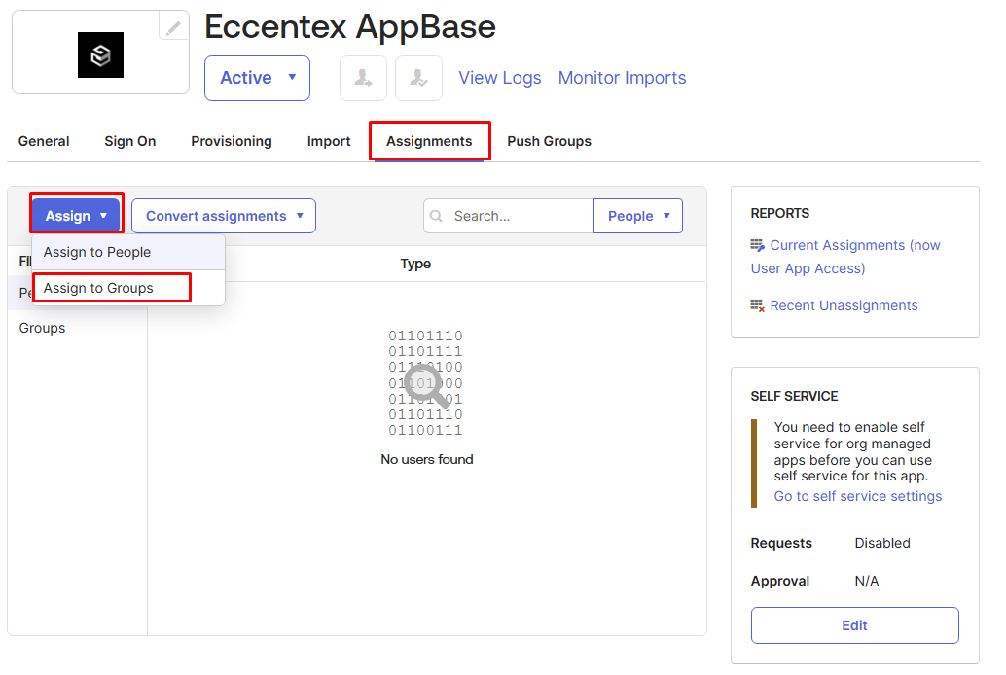Open the Monitor Imports link
Viewport: 1006px width, 675px height.
(x=623, y=78)
